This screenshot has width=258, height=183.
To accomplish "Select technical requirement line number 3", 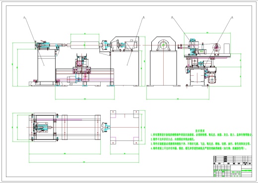I will point(201,144).
